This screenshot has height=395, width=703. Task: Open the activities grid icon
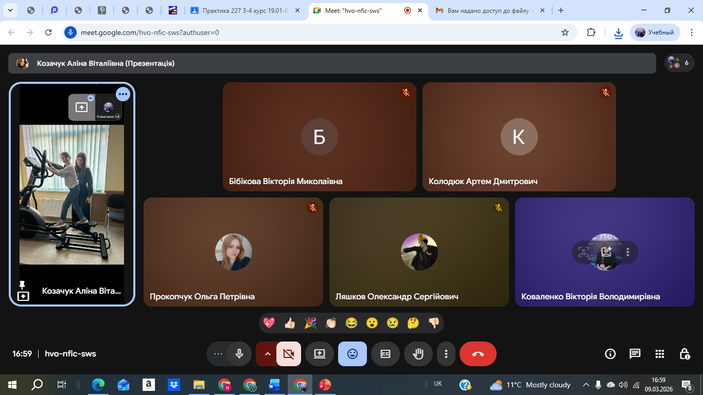click(660, 354)
